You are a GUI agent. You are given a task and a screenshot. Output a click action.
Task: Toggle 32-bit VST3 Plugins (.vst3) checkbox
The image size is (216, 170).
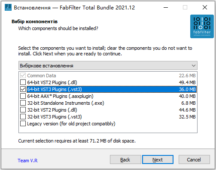tap(23, 117)
